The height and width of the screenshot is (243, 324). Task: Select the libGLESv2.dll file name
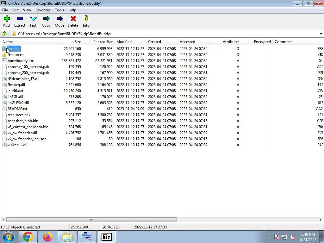click(x=18, y=103)
